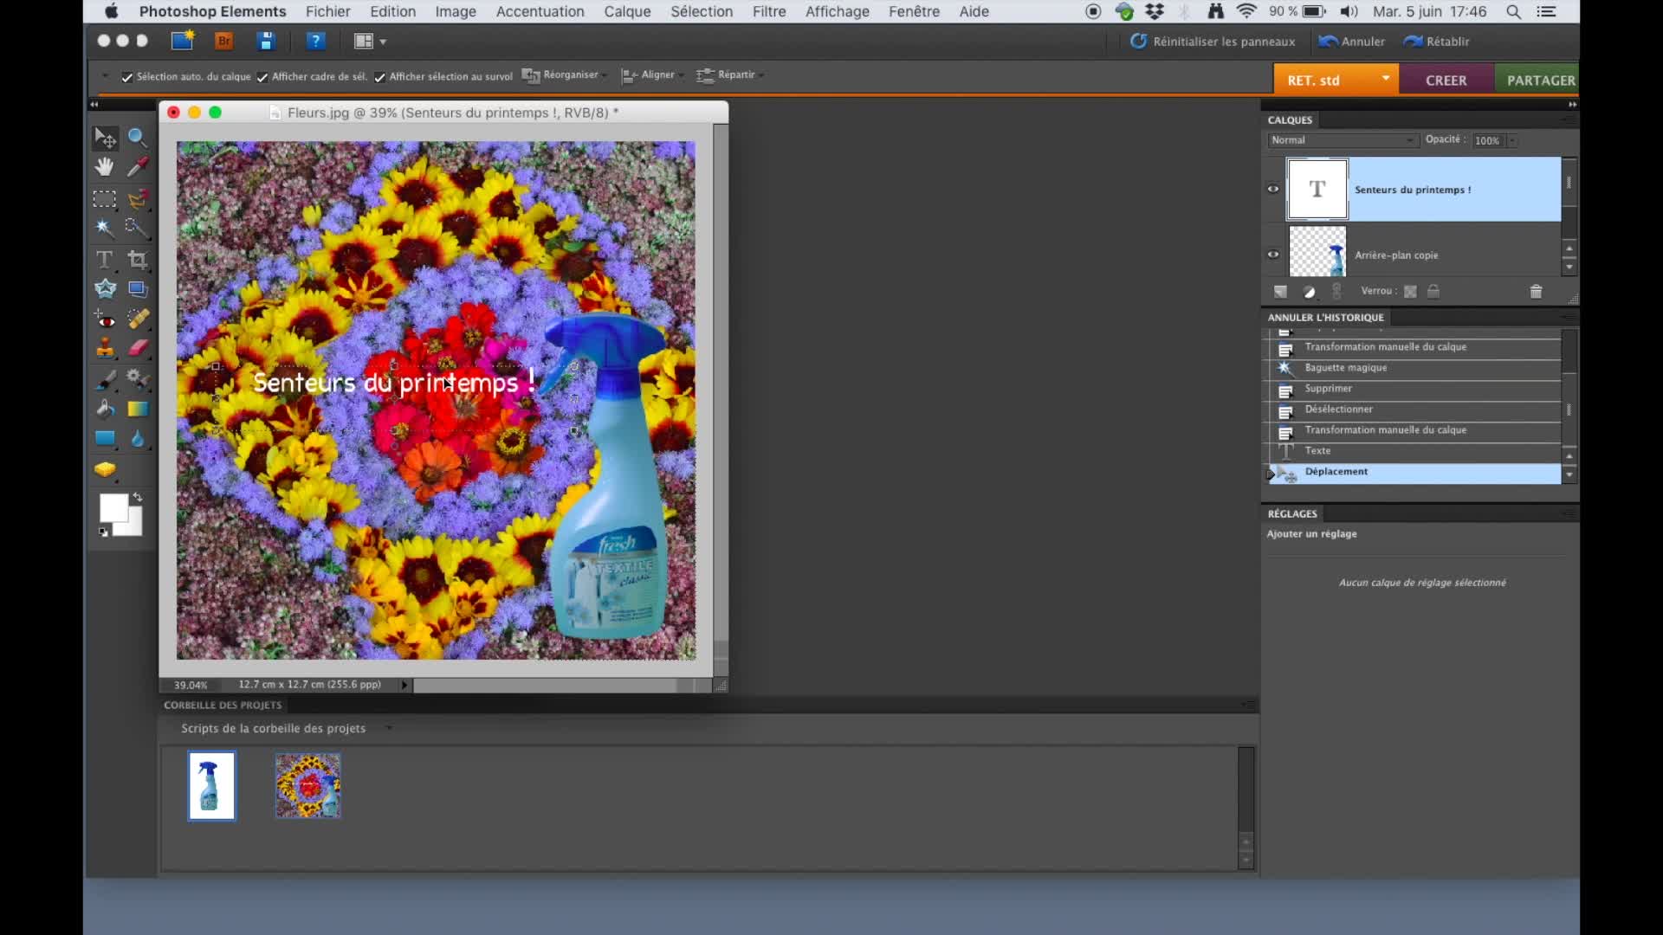Screen dimensions: 1663x935
Task: Switch to the CREER tab
Action: click(x=1446, y=80)
